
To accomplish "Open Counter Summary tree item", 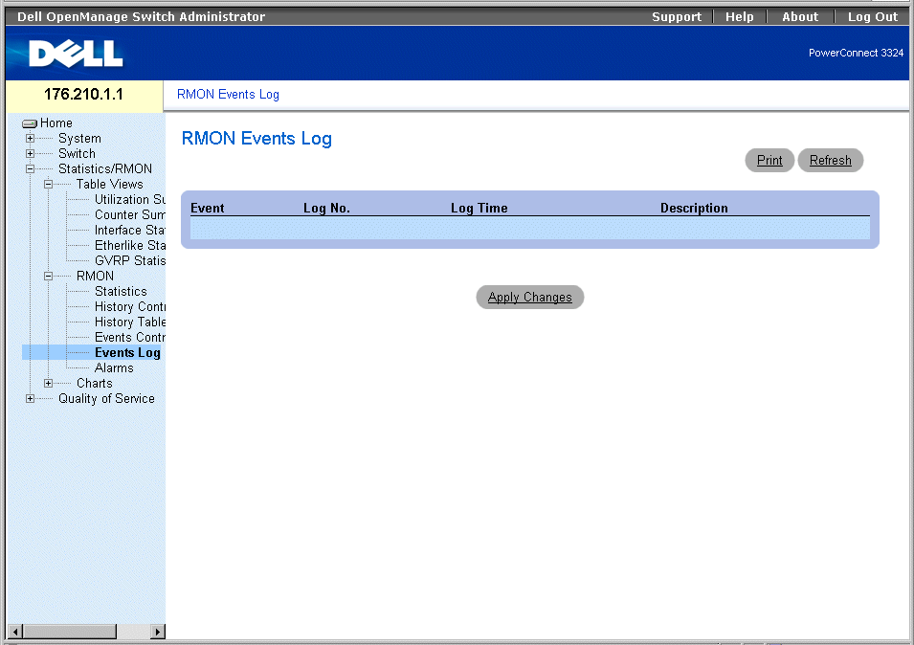I will pyautogui.click(x=130, y=215).
